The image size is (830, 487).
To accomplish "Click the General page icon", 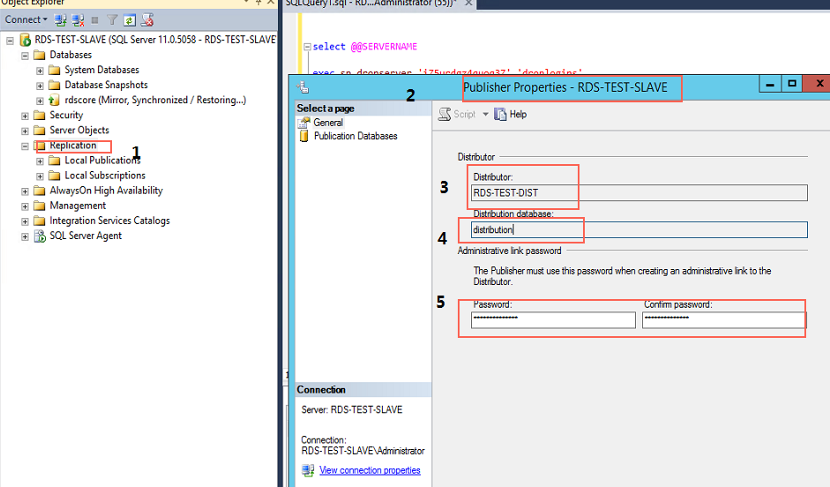I will [303, 123].
